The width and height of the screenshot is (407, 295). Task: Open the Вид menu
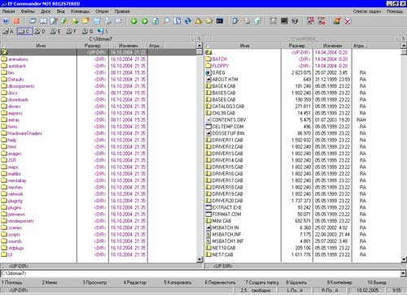click(61, 11)
